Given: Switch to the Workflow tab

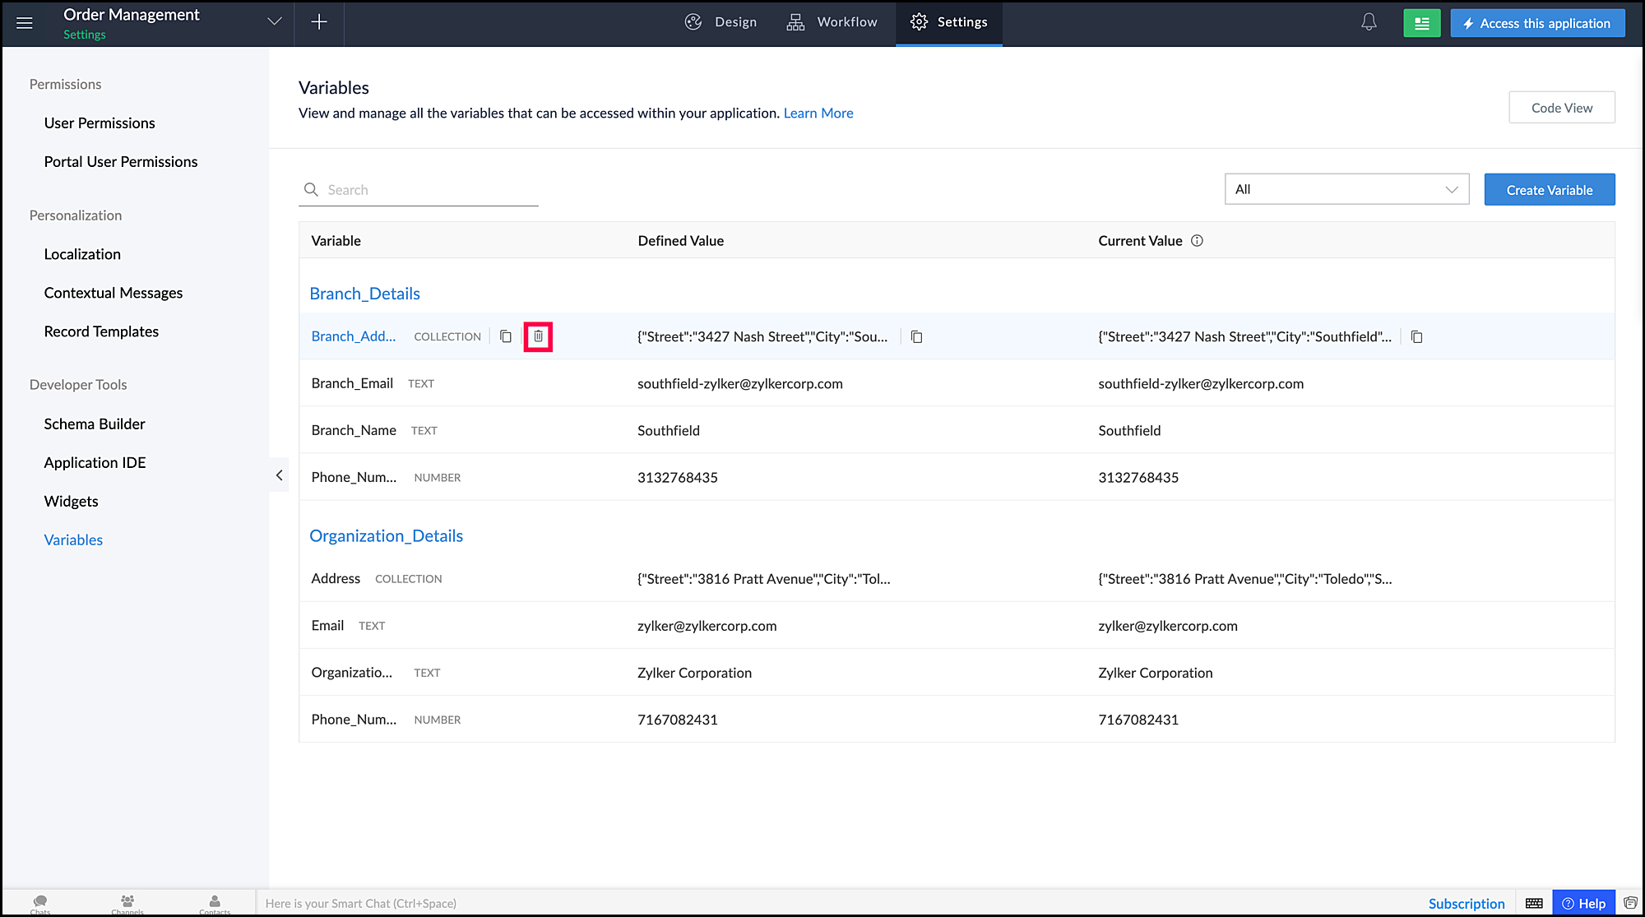Looking at the screenshot, I should click(x=832, y=22).
